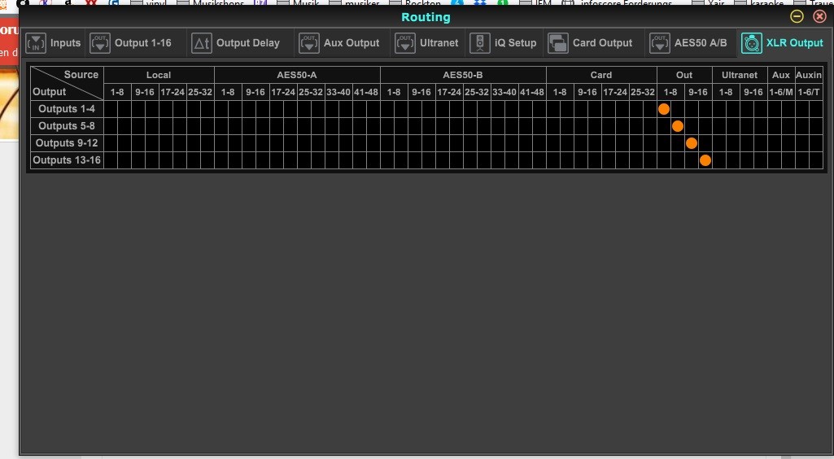This screenshot has width=834, height=459.
Task: Click the 41-48 column header under AES50-A
Action: [x=366, y=92]
